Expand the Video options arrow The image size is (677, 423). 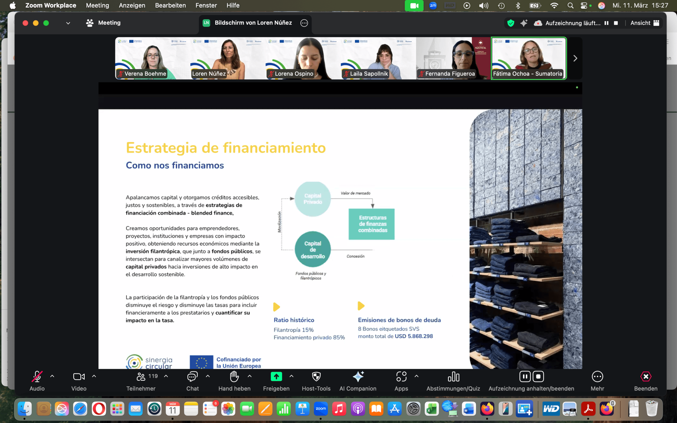pyautogui.click(x=94, y=376)
